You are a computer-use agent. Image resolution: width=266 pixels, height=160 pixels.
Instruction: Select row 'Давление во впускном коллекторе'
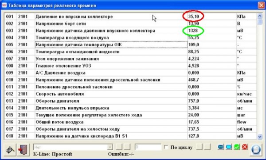click(130, 16)
